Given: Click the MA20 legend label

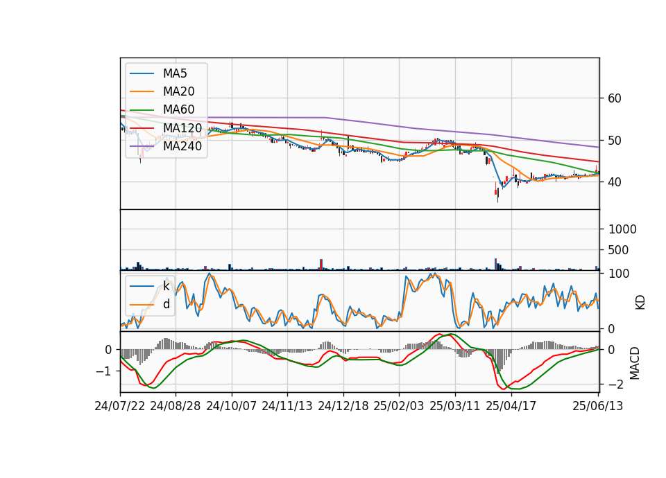Looking at the screenshot, I should click(x=178, y=91).
